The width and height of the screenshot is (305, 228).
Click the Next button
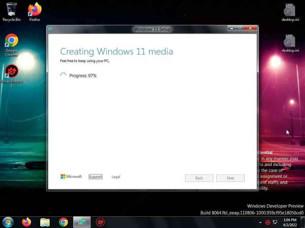pyautogui.click(x=231, y=178)
